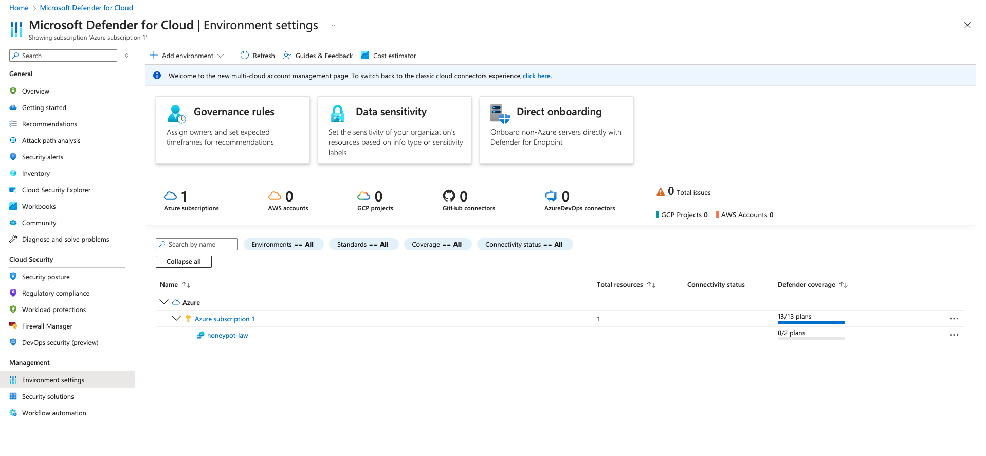Viewport: 986px width, 456px height.
Task: Click the Community people icon
Action: [13, 223]
